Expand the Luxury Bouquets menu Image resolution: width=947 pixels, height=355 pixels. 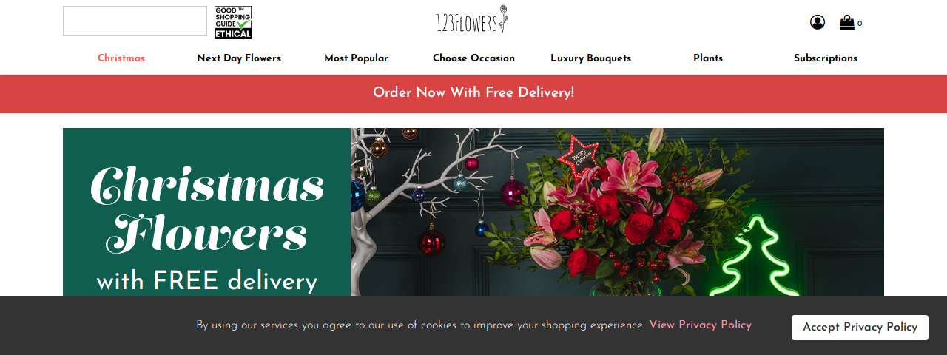[x=590, y=58]
